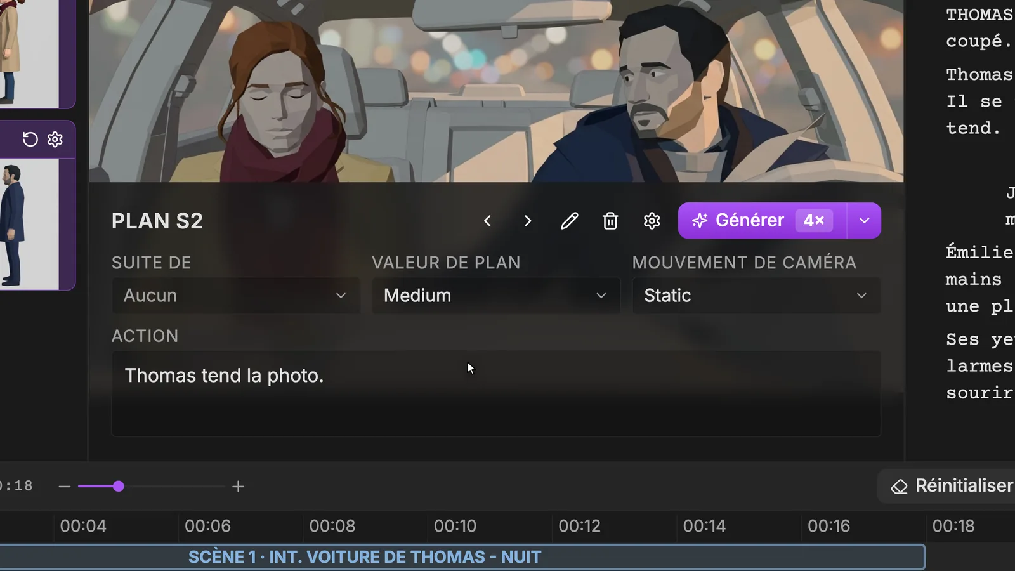The width and height of the screenshot is (1015, 571).
Task: Open the Suite de dropdown showing Aucun
Action: click(x=236, y=296)
